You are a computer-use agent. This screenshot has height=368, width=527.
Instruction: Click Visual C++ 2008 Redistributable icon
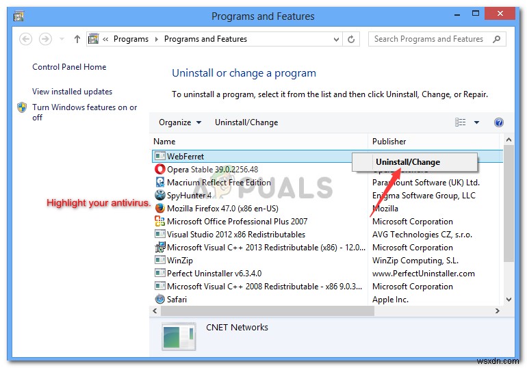click(x=160, y=286)
